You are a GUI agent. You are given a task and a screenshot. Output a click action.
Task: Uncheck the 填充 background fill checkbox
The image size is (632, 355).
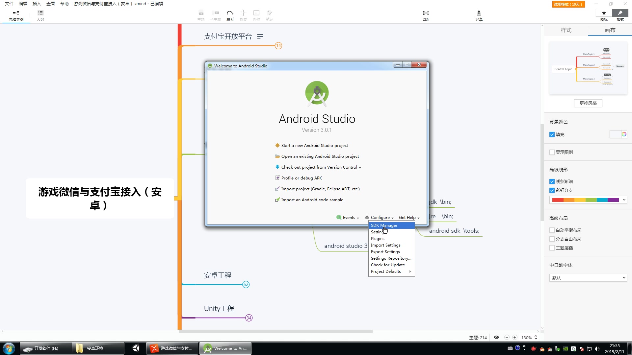[x=552, y=134]
